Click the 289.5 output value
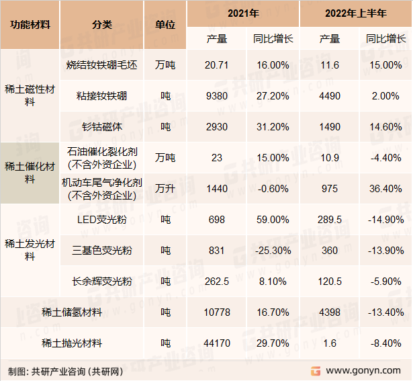413x381 pixels. click(x=330, y=220)
